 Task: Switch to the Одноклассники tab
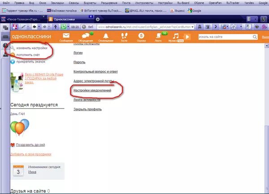(x=70, y=19)
